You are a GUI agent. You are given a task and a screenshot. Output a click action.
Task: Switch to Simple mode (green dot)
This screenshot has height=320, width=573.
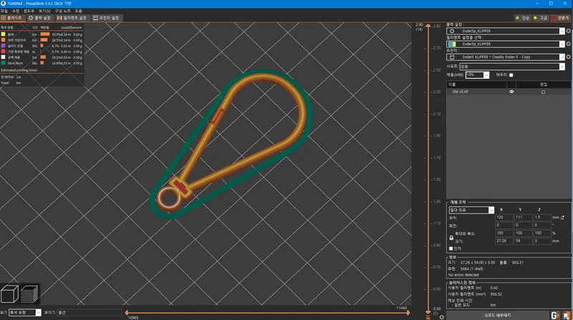tap(522, 17)
